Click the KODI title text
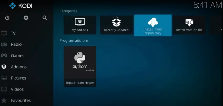 click(x=25, y=6)
